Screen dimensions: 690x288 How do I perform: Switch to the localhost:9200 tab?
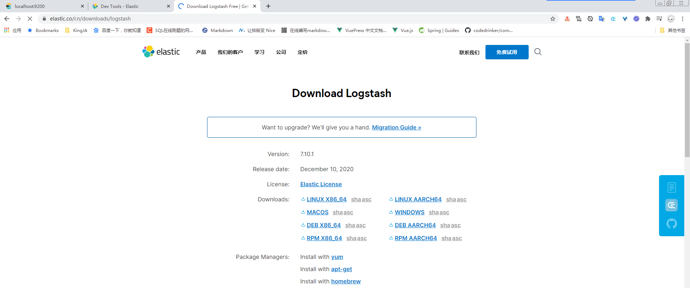(x=45, y=6)
